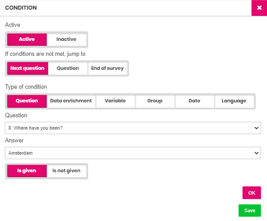Select the Group condition type

click(x=155, y=101)
